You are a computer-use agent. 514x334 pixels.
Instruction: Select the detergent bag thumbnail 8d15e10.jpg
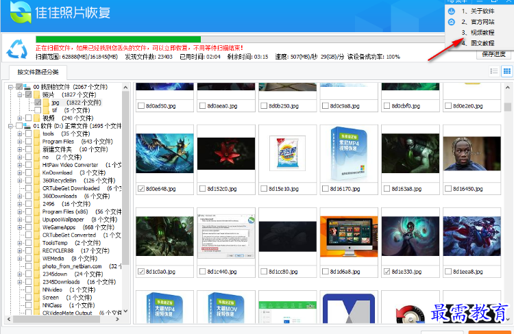tap(287, 153)
